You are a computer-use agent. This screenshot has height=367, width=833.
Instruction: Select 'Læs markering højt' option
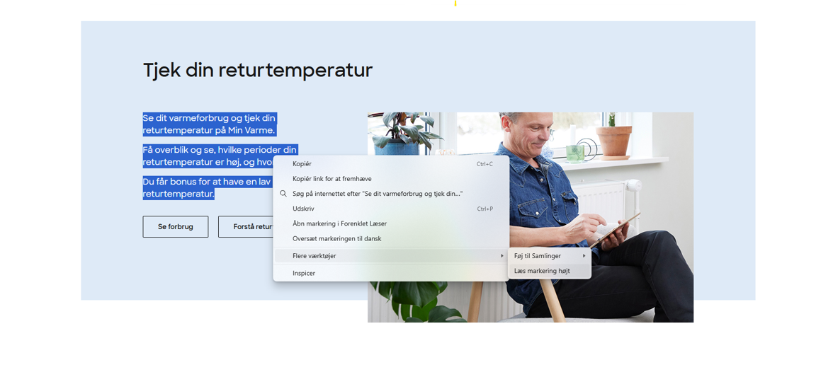[x=542, y=271]
